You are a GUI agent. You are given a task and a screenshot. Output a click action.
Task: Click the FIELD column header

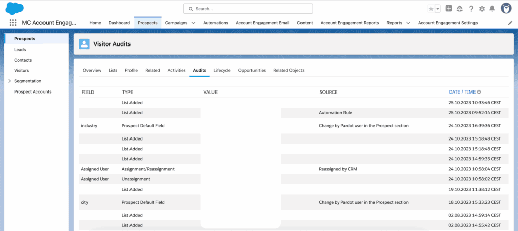coord(88,92)
